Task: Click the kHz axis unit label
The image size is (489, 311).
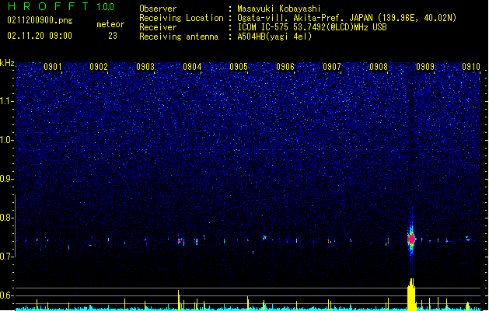Action: coord(7,63)
